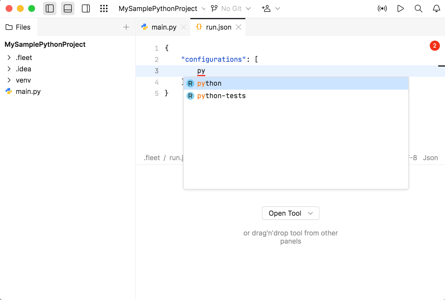Expand the .fleet folder
The image size is (445, 300).
[x=9, y=58]
